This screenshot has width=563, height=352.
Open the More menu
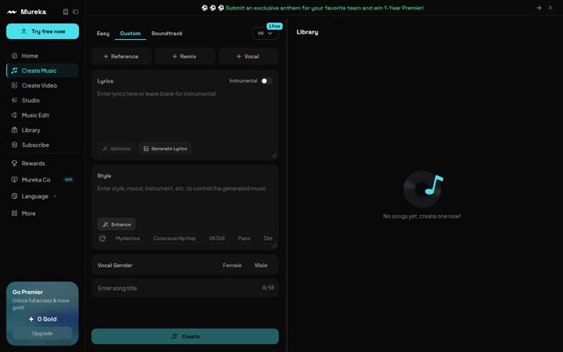click(42, 214)
